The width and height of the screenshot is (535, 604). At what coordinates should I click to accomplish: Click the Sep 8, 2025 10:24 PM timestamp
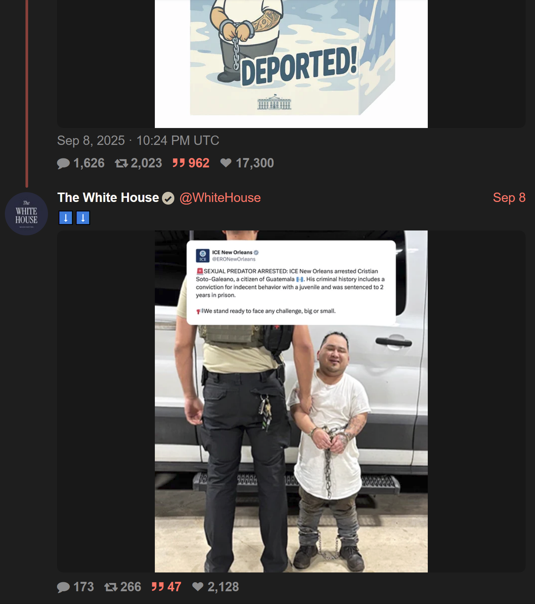point(138,140)
